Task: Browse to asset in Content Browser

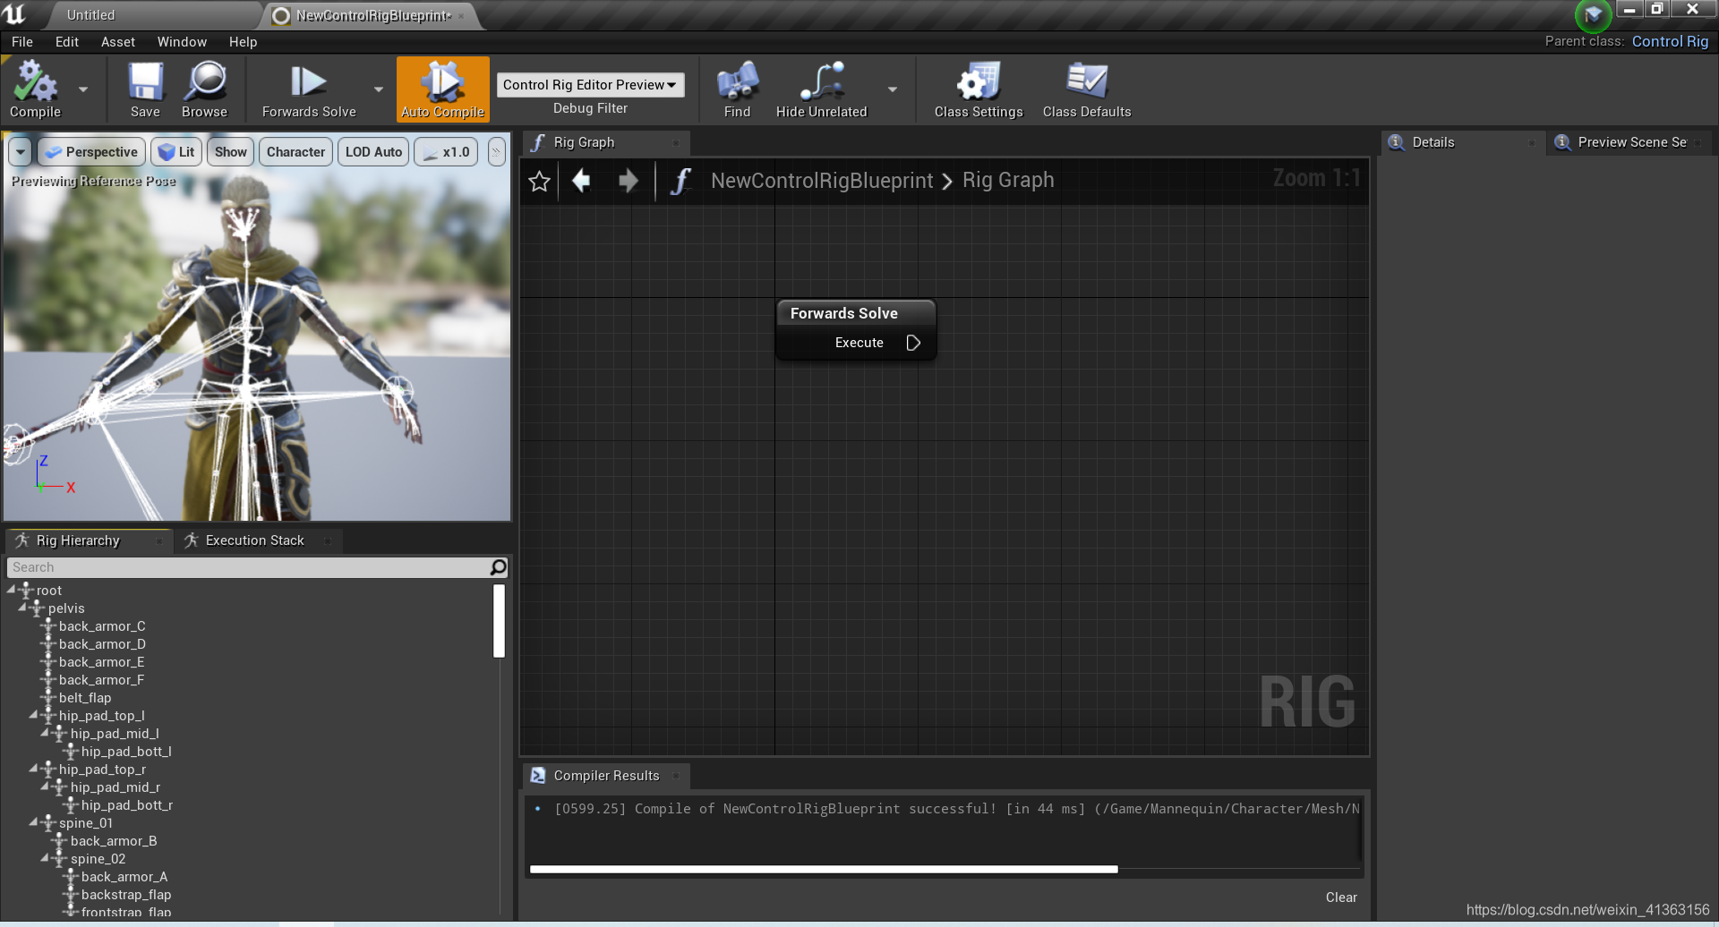Action: pyautogui.click(x=204, y=89)
